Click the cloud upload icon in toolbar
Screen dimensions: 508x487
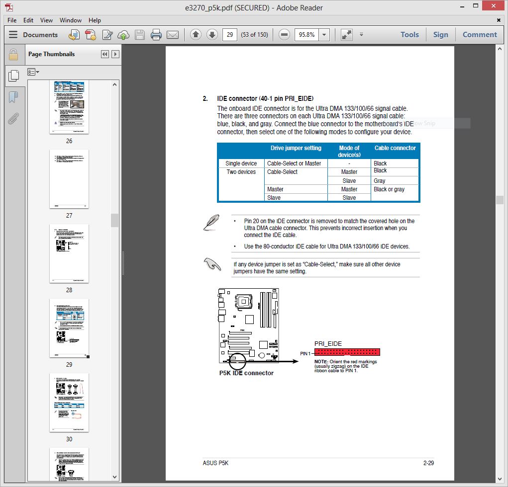point(123,35)
